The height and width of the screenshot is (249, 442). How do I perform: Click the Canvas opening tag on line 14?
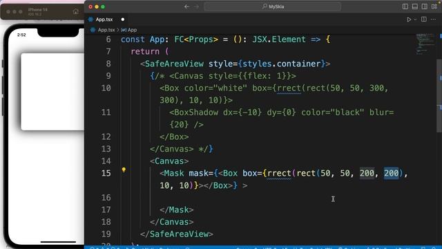coord(169,161)
